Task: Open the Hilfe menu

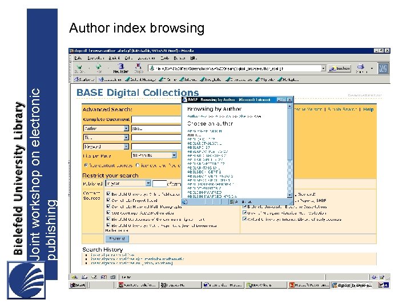Action: click(194, 58)
